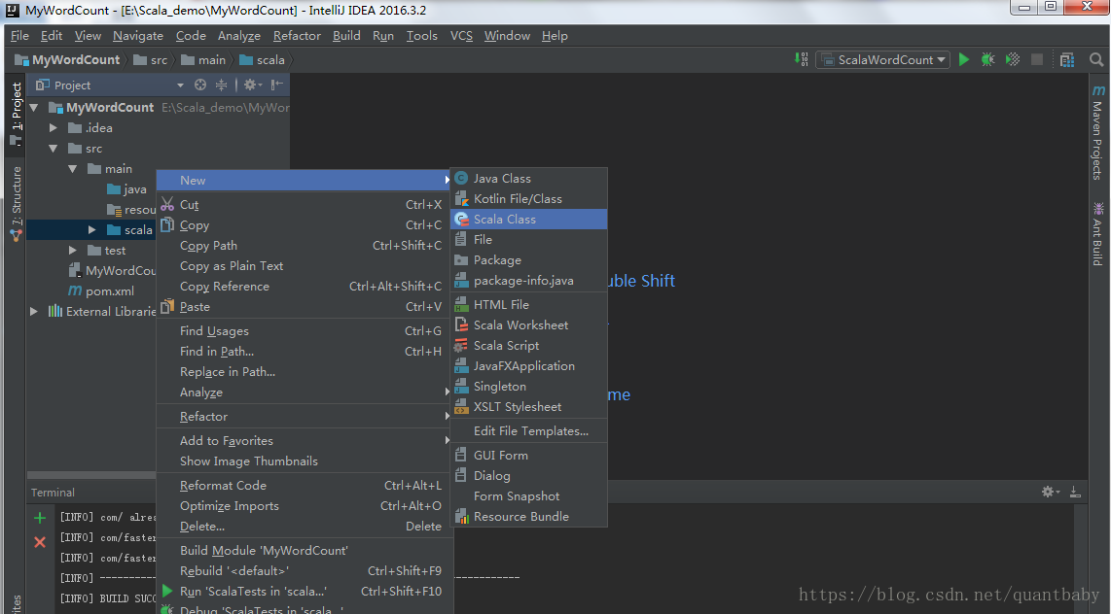This screenshot has width=1111, height=614.
Task: Click MyWordCount breadcrumb in navigation bar
Action: coord(68,60)
